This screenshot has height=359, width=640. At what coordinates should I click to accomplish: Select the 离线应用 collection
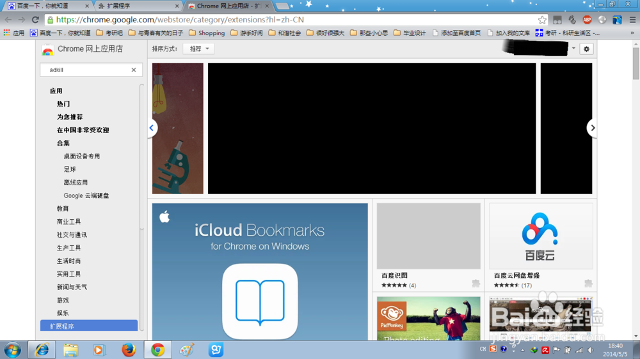pos(76,182)
